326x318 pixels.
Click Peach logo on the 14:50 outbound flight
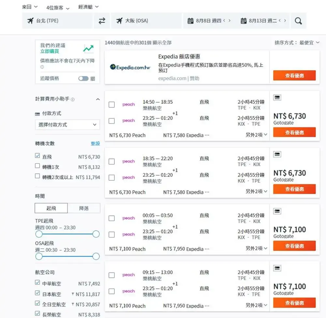tap(128, 104)
